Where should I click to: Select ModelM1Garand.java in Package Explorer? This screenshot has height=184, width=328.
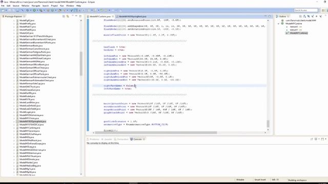click(x=30, y=131)
